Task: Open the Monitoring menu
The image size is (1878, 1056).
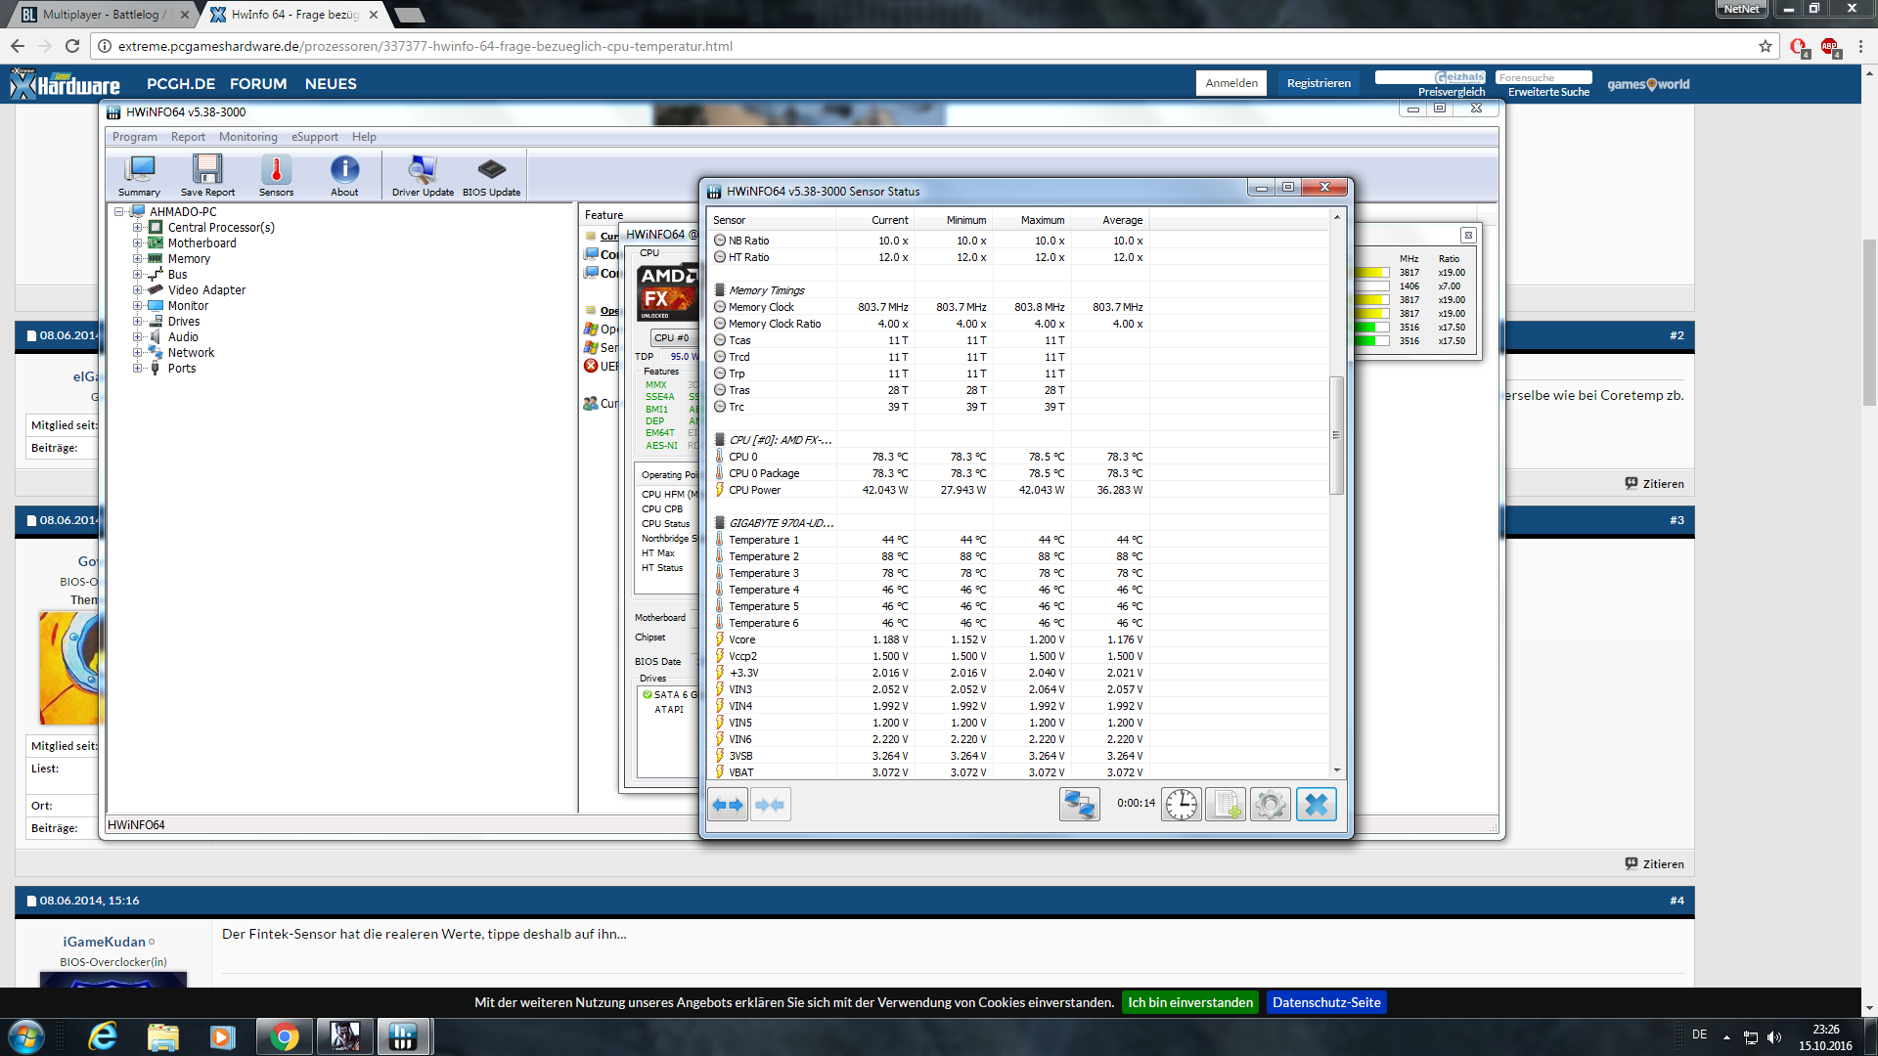Action: [x=247, y=137]
